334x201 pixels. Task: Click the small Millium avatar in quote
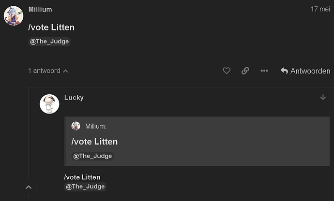pos(76,126)
